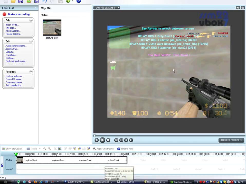This screenshot has height=184, width=246.
Task: Toggle the detached preview window icon
Action: [x=242, y=8]
